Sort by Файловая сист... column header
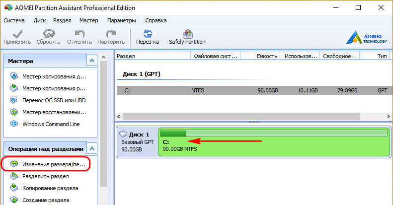The width and height of the screenshot is (393, 205). [215, 56]
